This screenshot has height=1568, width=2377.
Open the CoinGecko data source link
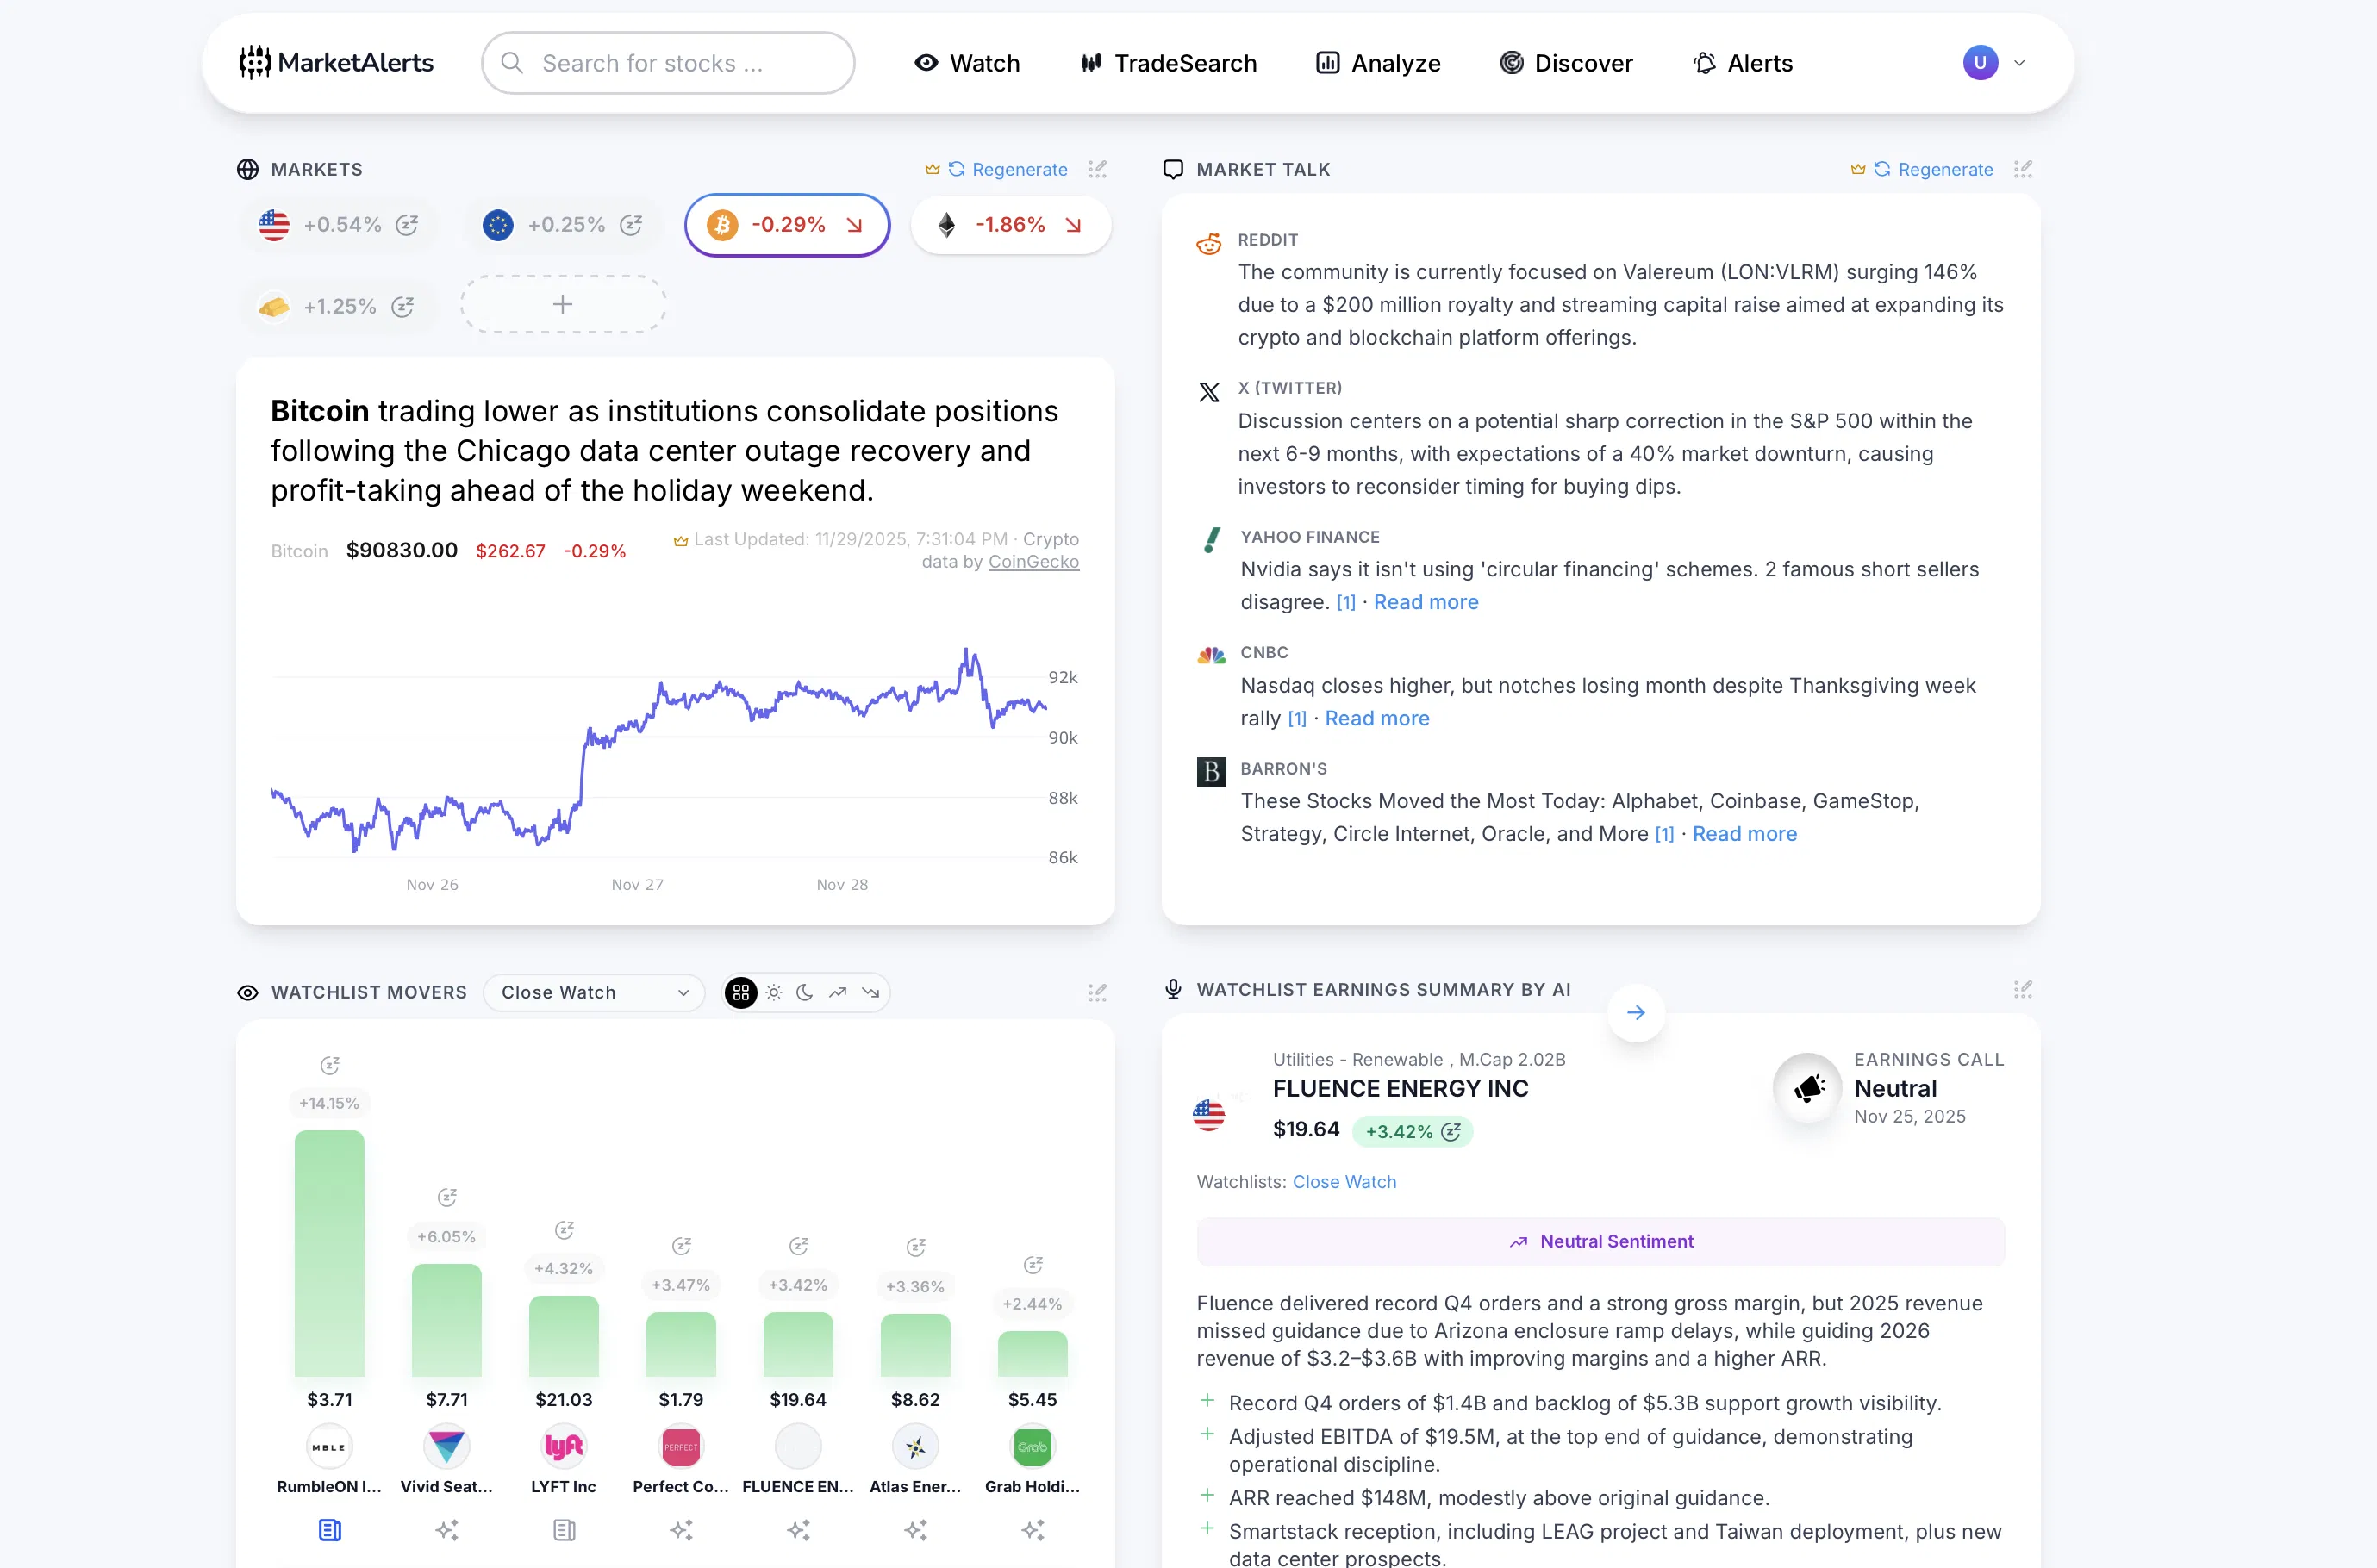1033,562
